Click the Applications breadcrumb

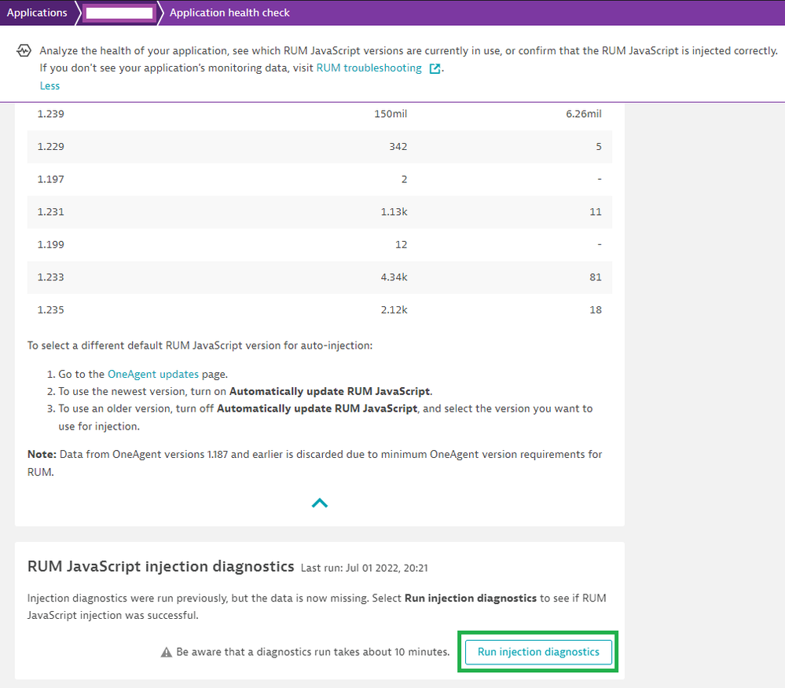pos(37,13)
